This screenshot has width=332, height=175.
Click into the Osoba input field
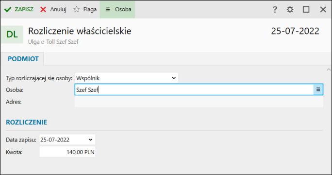pos(194,90)
